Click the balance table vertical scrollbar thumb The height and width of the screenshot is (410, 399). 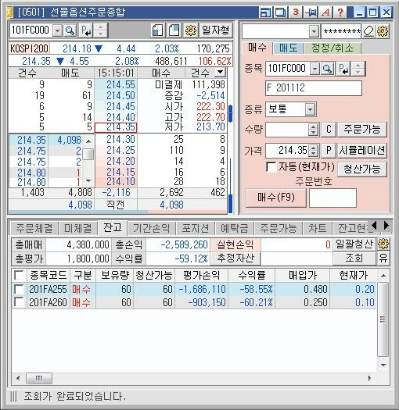point(383,319)
